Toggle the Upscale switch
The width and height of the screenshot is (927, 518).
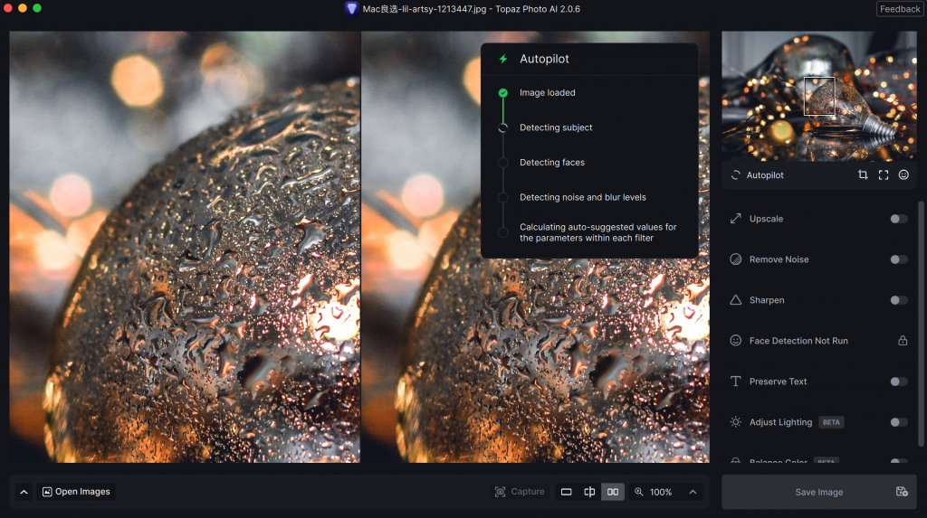click(899, 219)
